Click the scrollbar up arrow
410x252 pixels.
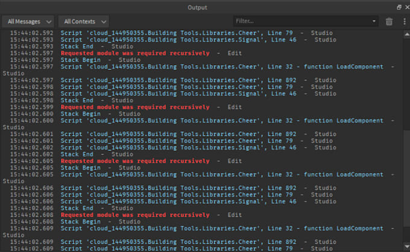click(406, 33)
